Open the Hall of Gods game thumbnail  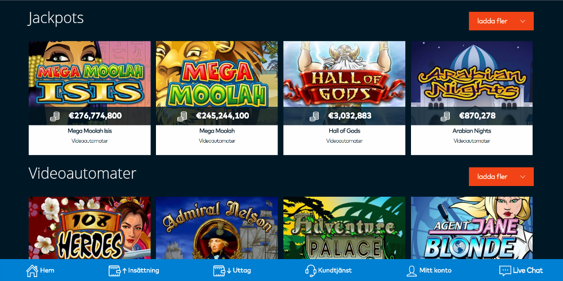click(x=345, y=83)
